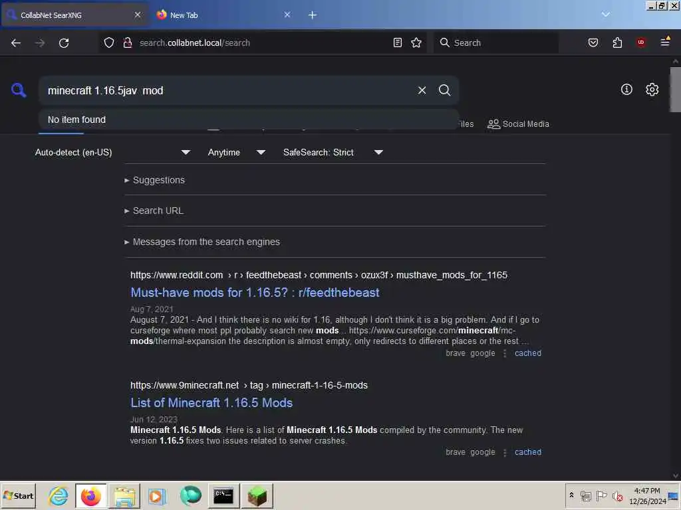Bookmark this page with the star icon
681x510 pixels.
416,42
